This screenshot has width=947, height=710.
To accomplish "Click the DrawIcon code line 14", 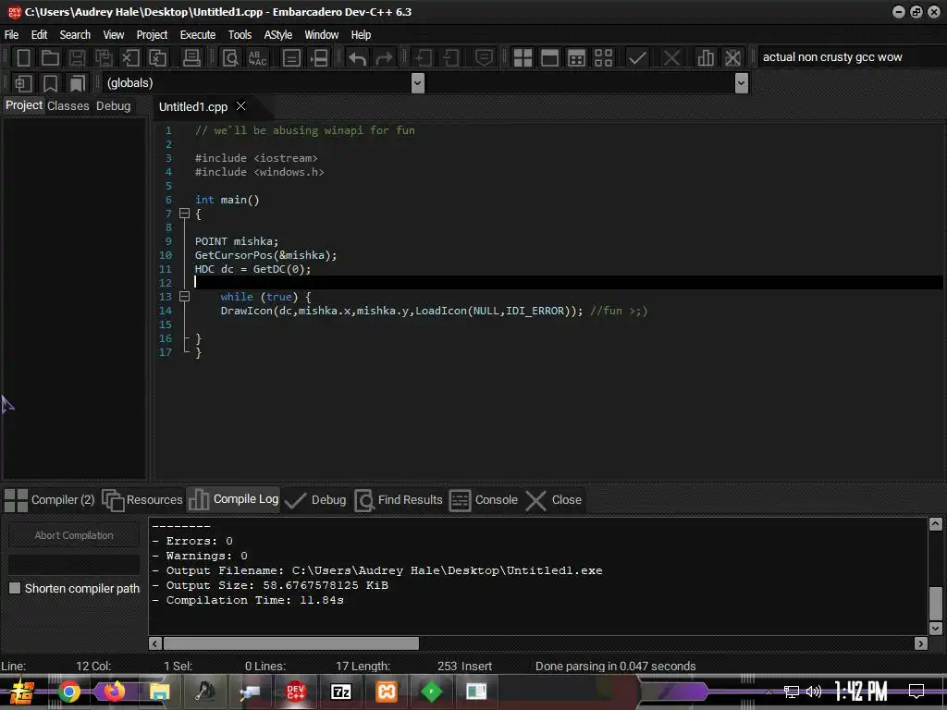I will [x=434, y=311].
